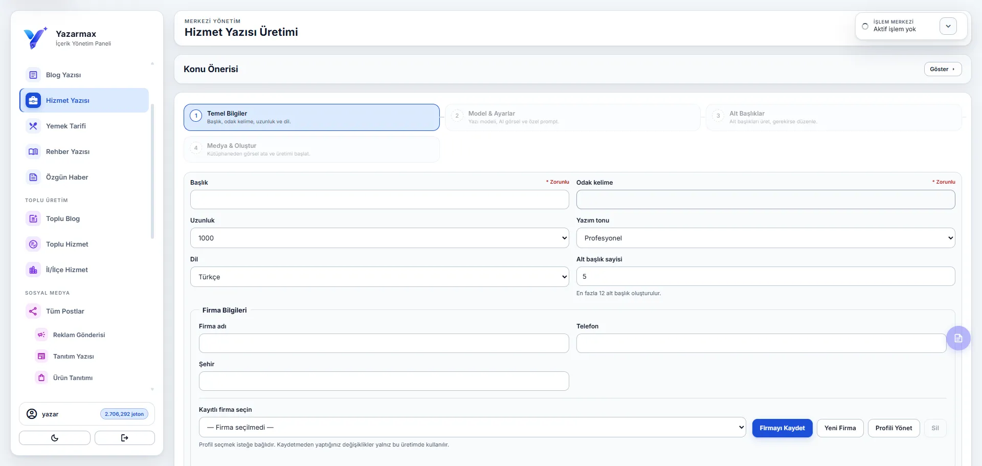Select the Temel Bilgiler step tab

(x=311, y=117)
